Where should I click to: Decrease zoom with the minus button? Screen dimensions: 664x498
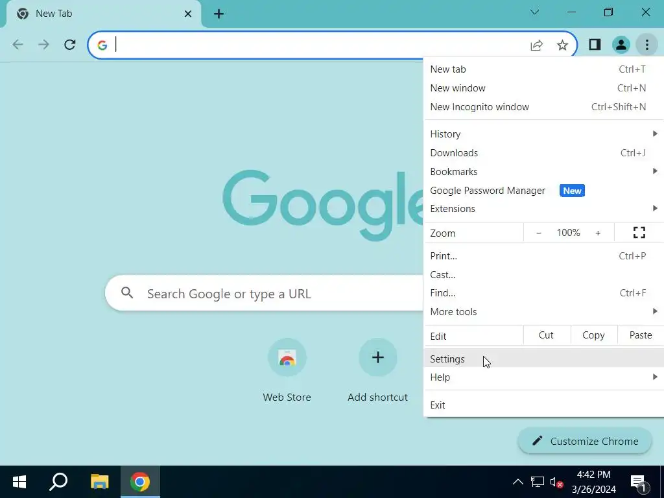pyautogui.click(x=539, y=233)
